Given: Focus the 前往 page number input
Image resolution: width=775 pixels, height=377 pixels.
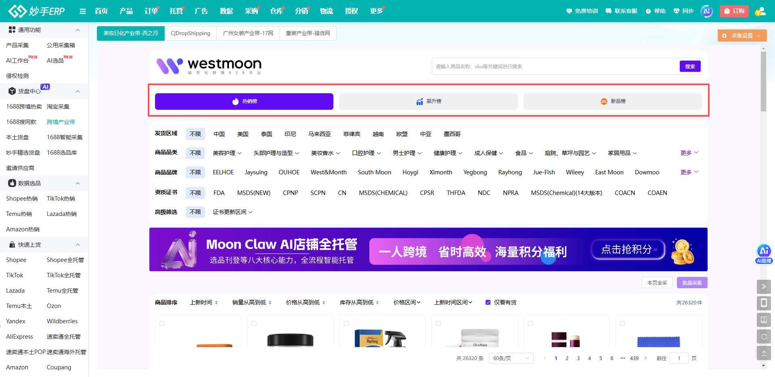Looking at the screenshot, I should [679, 358].
